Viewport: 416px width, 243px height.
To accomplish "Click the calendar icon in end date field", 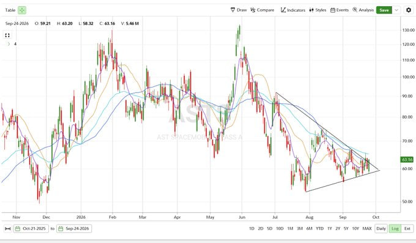I will (61, 229).
